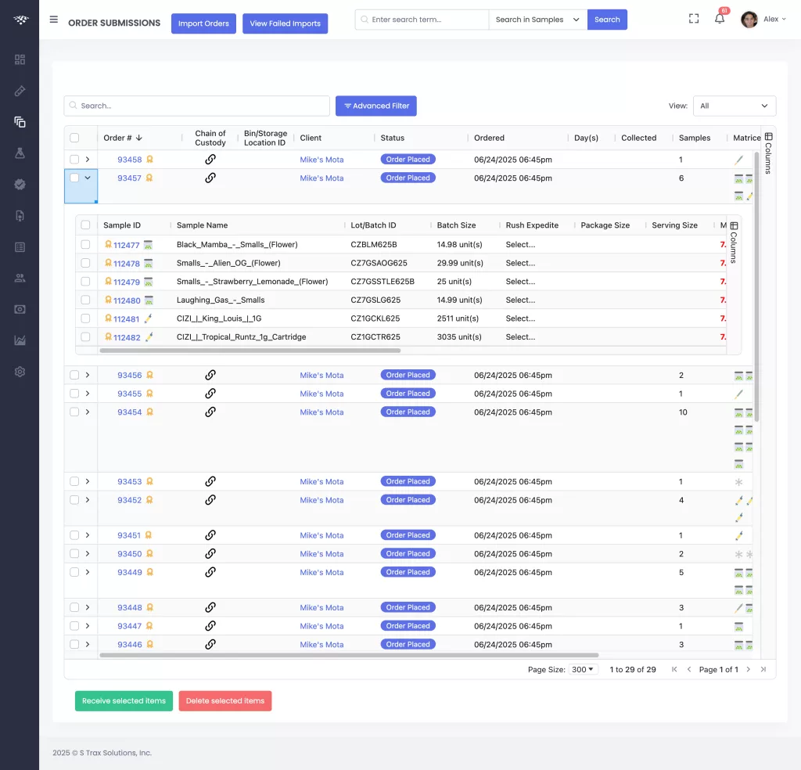Toggle fullscreen mode icon
801x770 pixels.
click(x=694, y=19)
